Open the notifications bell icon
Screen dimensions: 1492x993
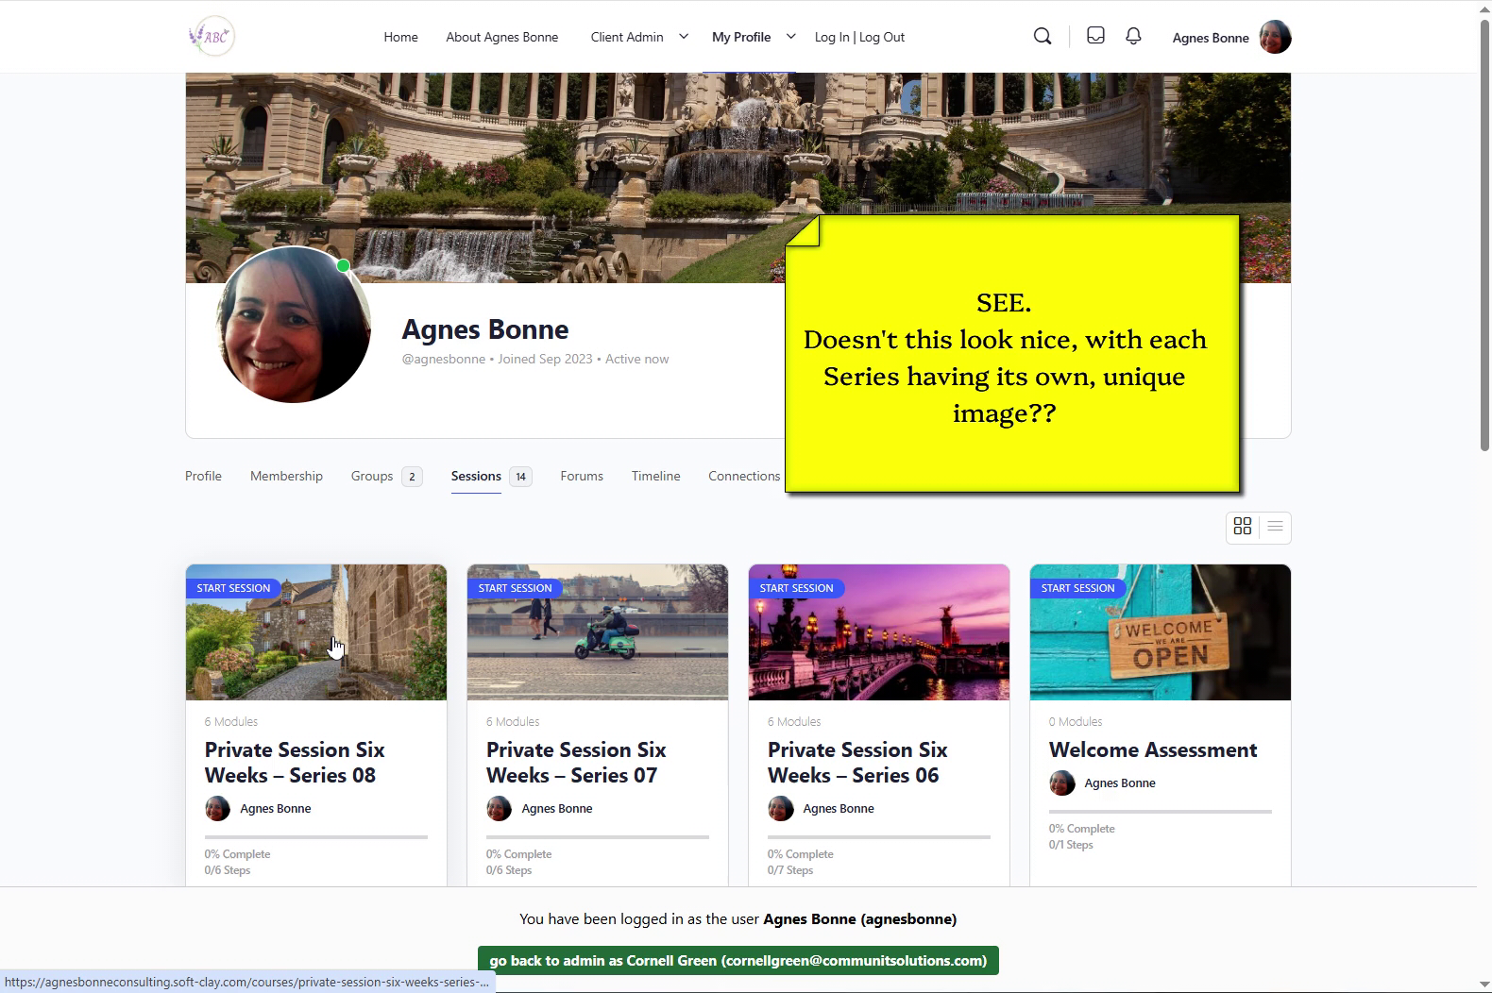[x=1133, y=36]
